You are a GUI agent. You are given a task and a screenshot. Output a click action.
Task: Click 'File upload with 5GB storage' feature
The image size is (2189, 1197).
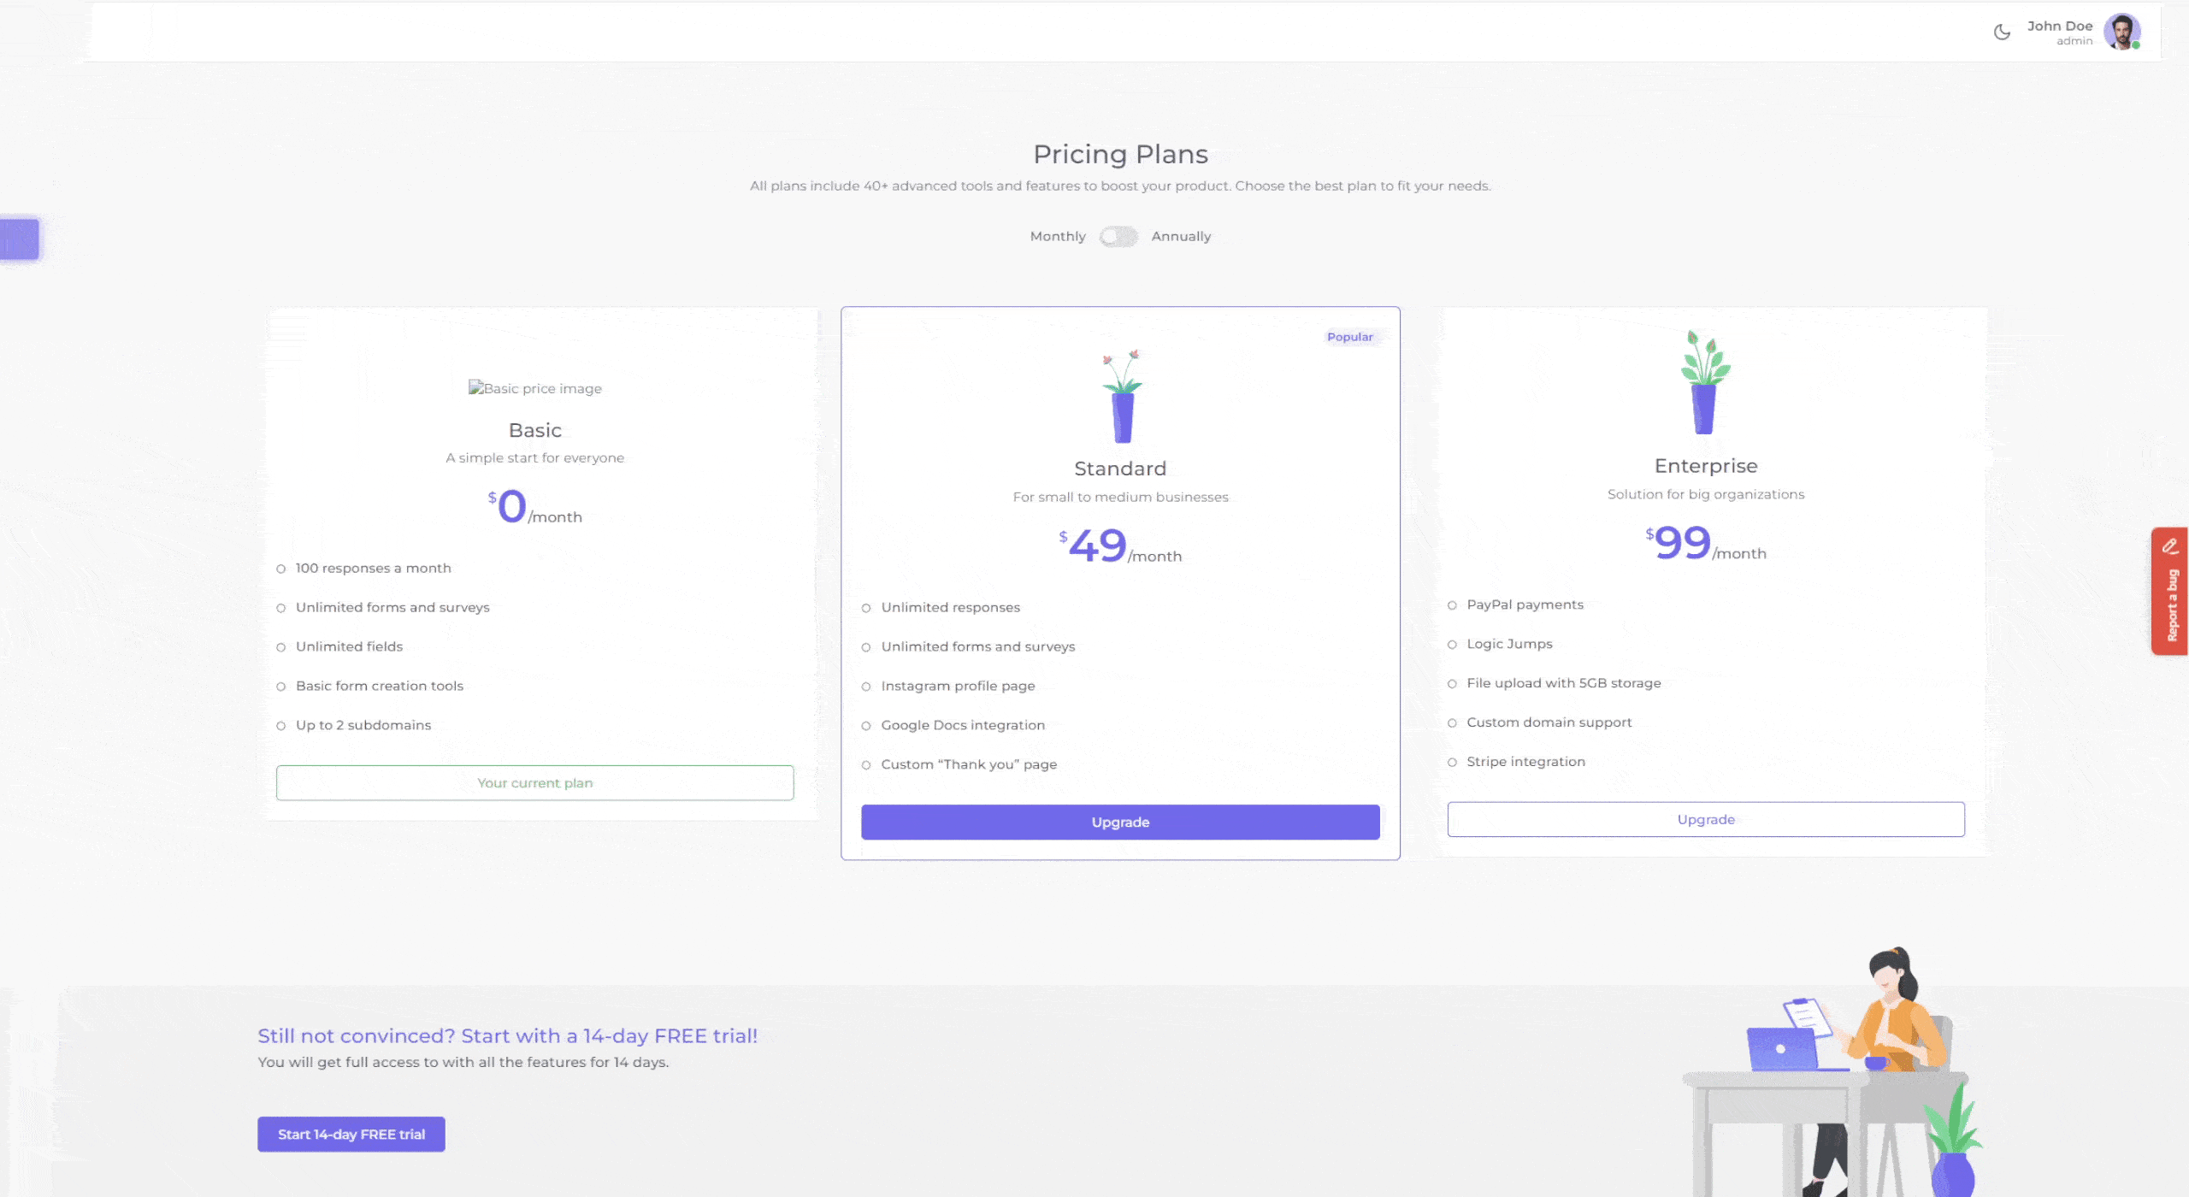pyautogui.click(x=1563, y=684)
